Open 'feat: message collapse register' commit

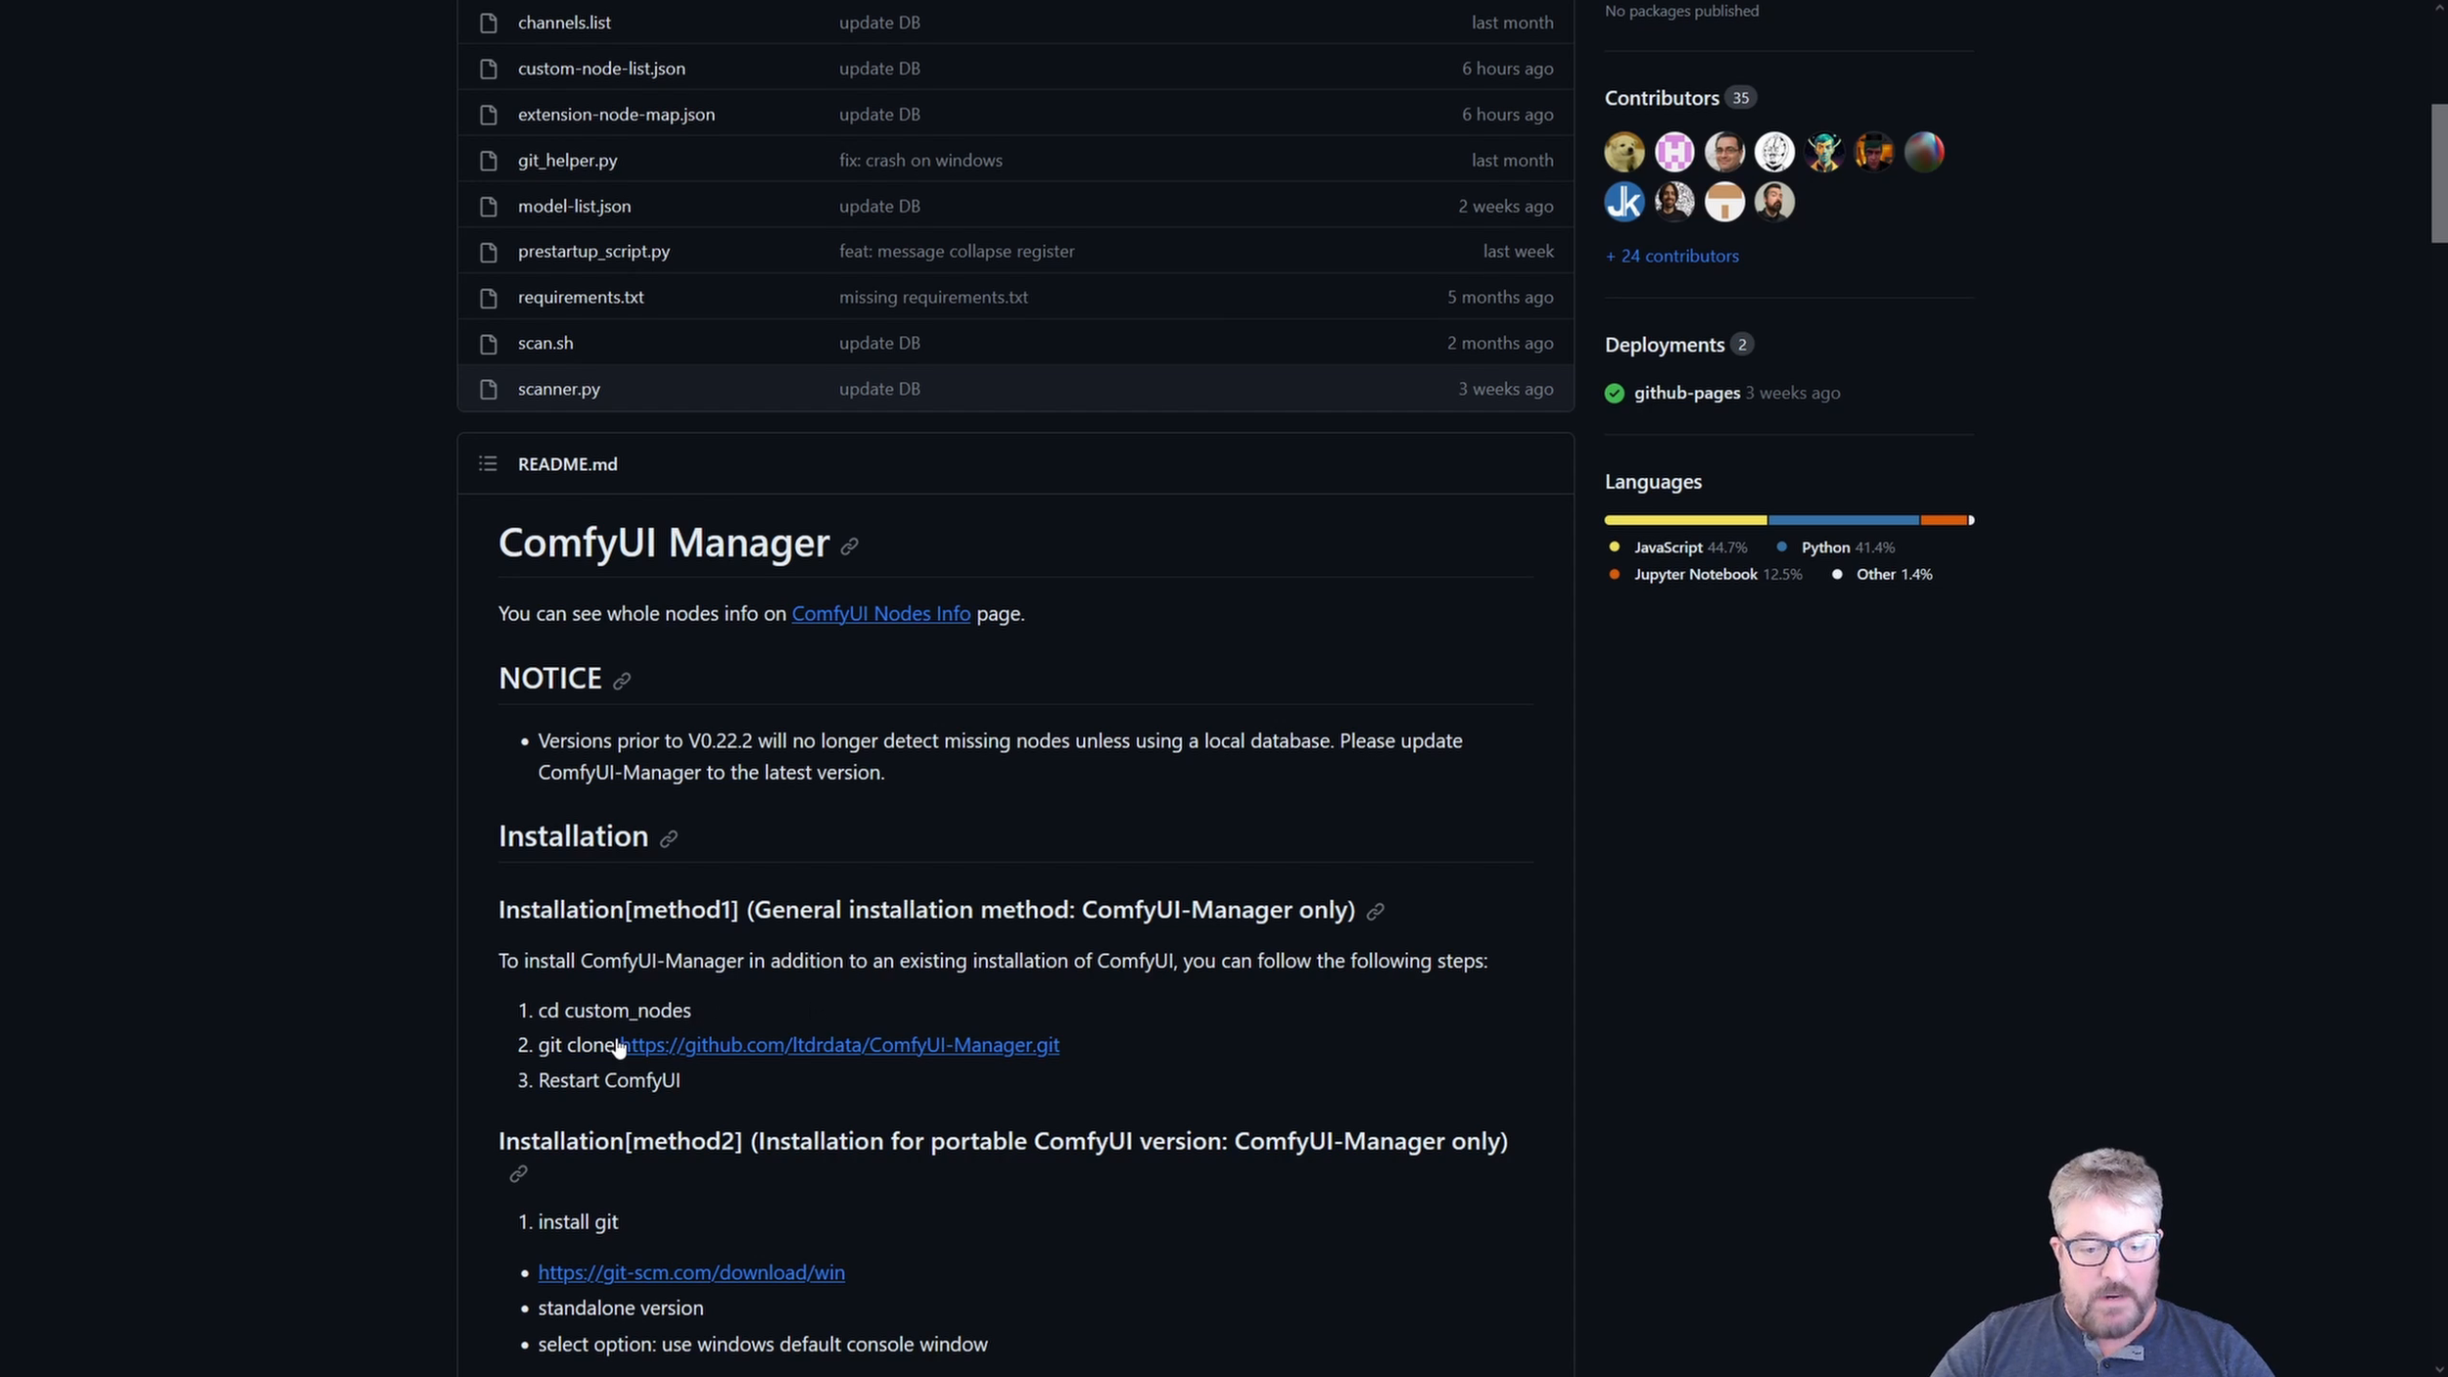tap(957, 252)
